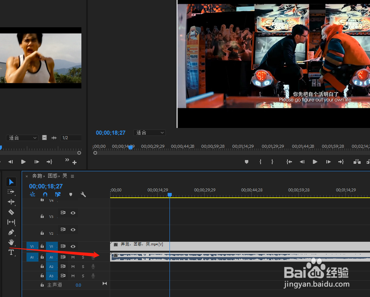Target track A2 button

point(52,266)
